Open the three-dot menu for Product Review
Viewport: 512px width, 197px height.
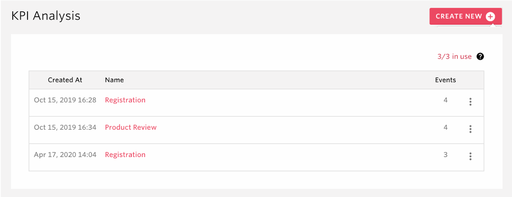pyautogui.click(x=470, y=129)
